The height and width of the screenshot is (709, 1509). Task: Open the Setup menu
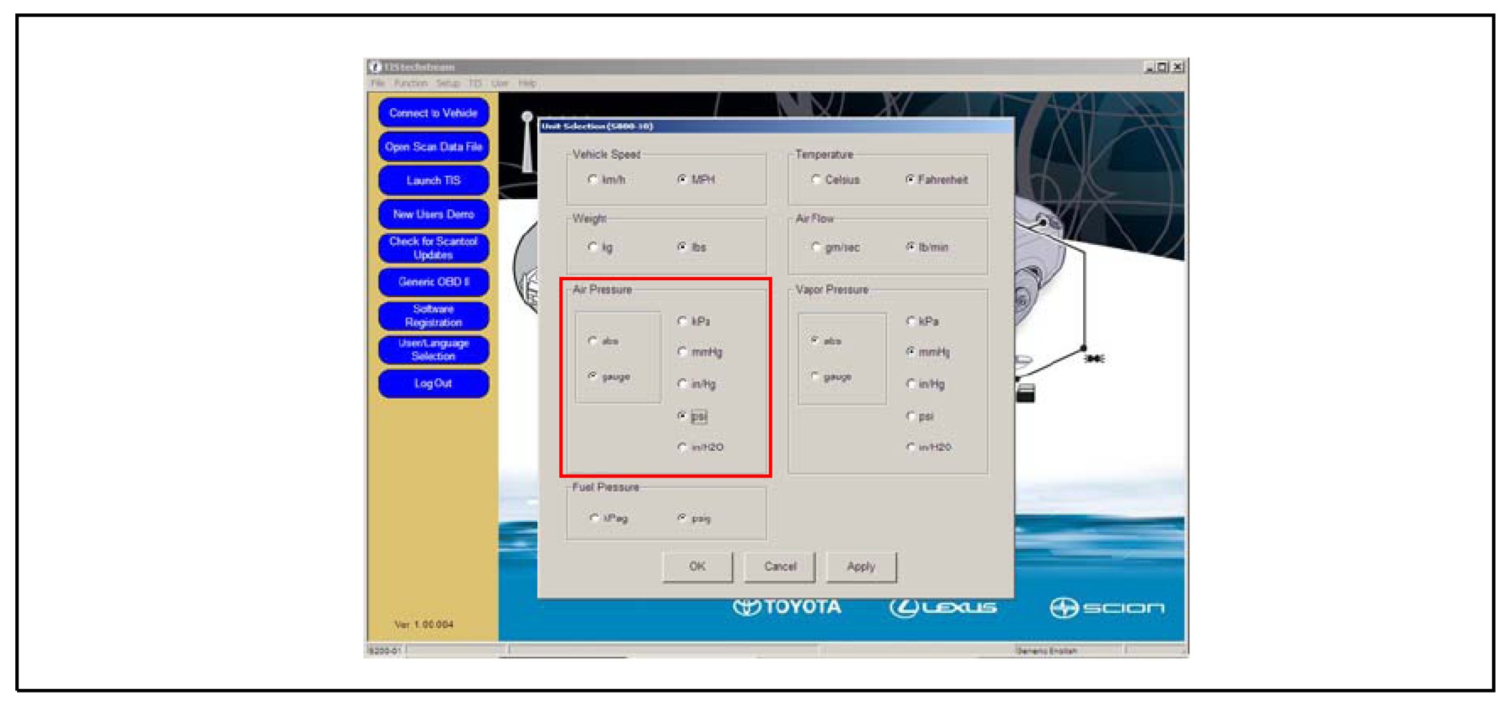(447, 83)
